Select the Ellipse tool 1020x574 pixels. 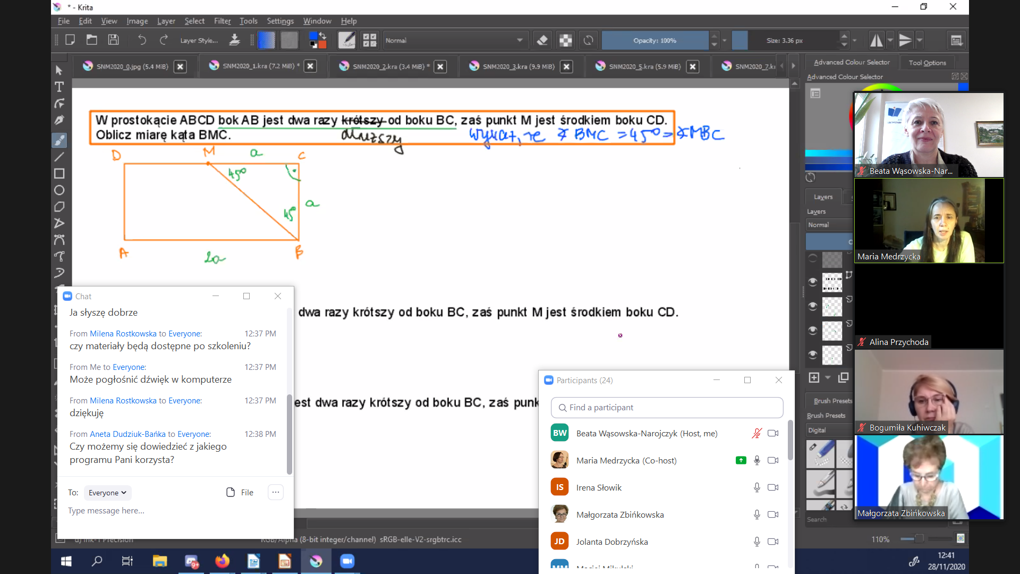click(x=59, y=190)
